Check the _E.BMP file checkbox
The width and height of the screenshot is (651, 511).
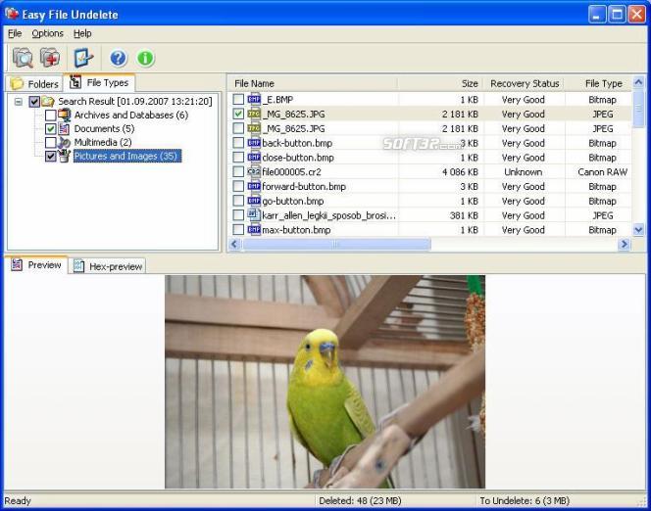(238, 100)
